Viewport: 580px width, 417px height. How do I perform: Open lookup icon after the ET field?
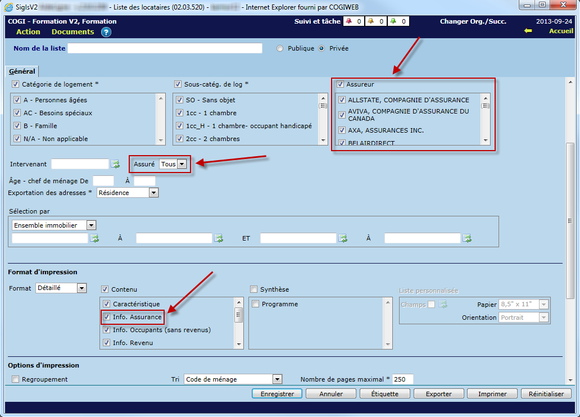pyautogui.click(x=343, y=238)
